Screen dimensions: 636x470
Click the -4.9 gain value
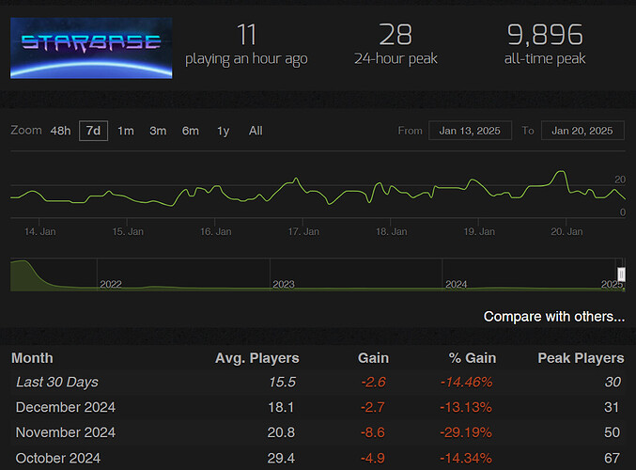(x=372, y=458)
